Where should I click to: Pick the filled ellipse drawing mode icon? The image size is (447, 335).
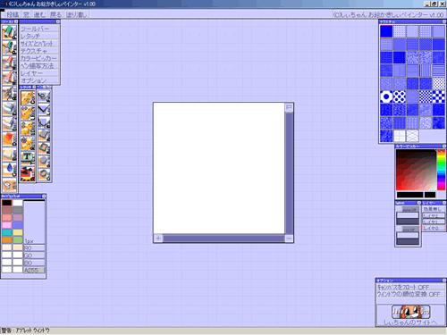coord(44,162)
